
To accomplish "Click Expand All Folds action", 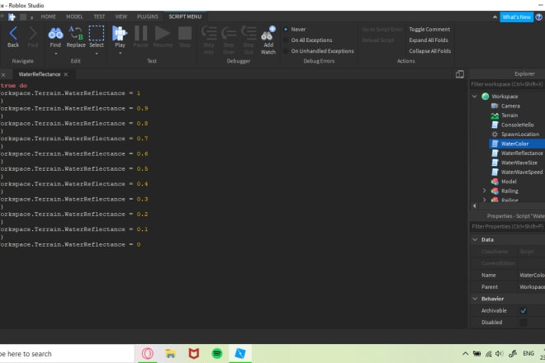I will coord(429,40).
